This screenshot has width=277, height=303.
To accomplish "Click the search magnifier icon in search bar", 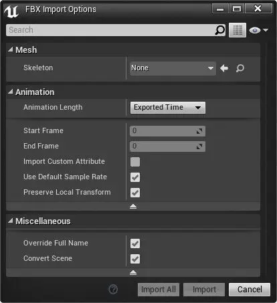I will click(220, 30).
